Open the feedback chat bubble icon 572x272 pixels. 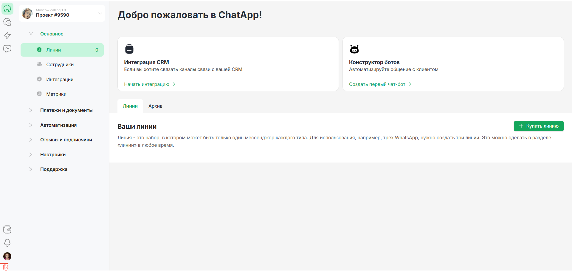(x=7, y=49)
